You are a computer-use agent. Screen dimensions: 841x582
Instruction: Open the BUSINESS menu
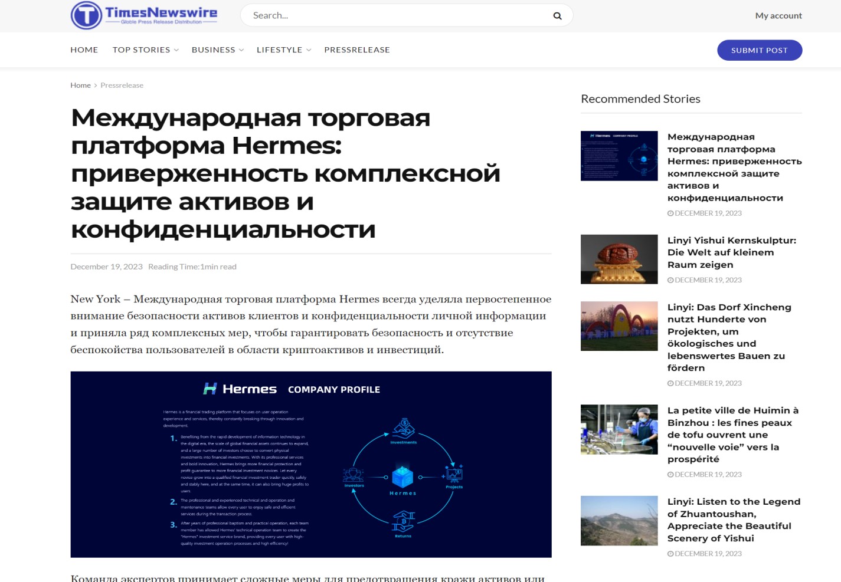[x=214, y=50]
